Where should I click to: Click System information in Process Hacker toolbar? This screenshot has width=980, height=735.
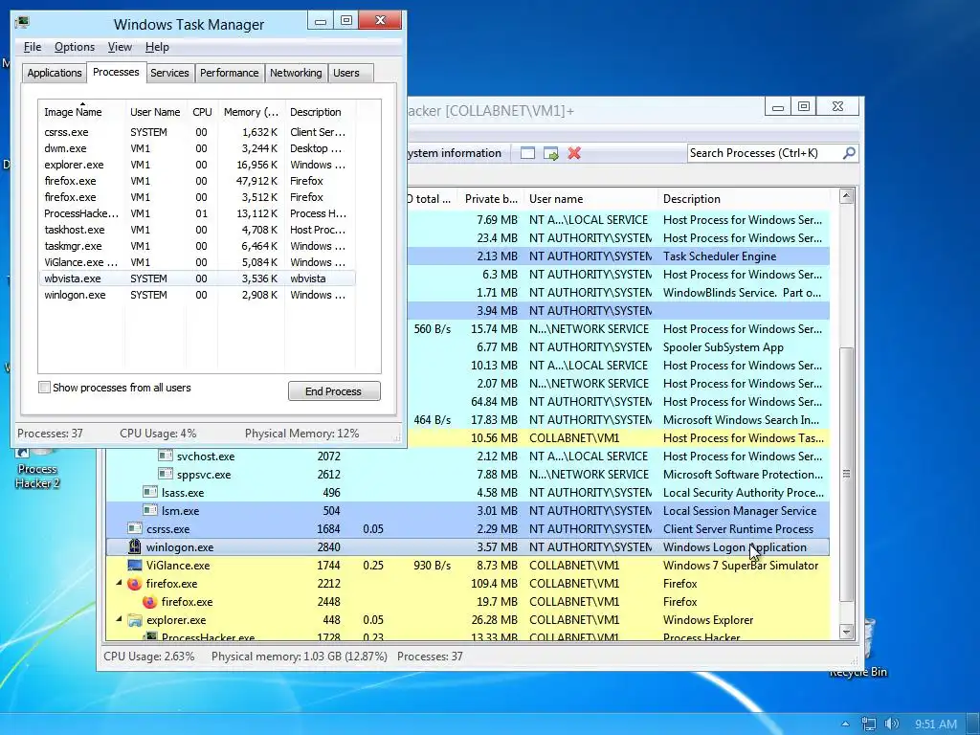[x=455, y=153]
